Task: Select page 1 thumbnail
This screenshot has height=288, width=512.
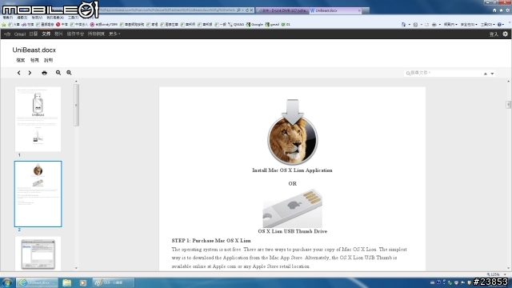Action: pyautogui.click(x=38, y=119)
